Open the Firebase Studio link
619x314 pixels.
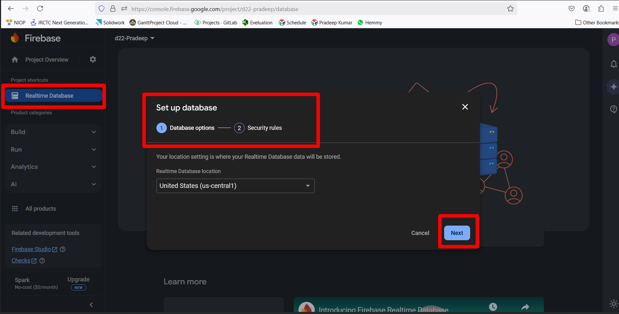(x=34, y=249)
